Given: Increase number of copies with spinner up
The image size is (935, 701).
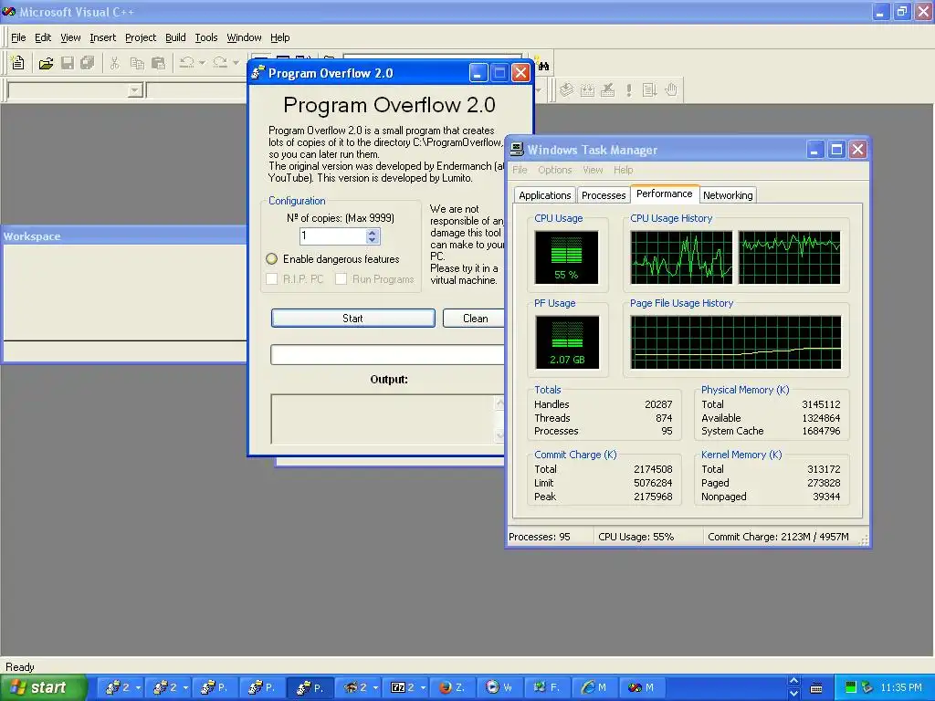Looking at the screenshot, I should [x=373, y=233].
